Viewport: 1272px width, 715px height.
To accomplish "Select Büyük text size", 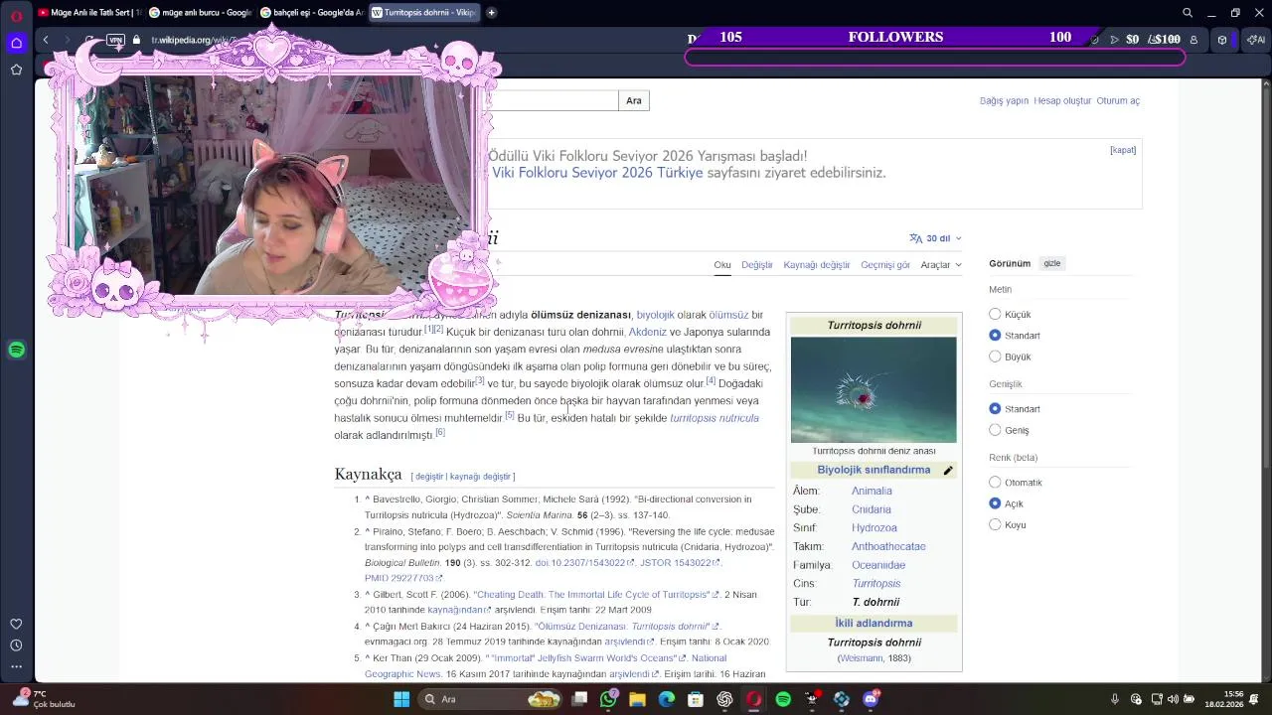I will click(x=995, y=357).
